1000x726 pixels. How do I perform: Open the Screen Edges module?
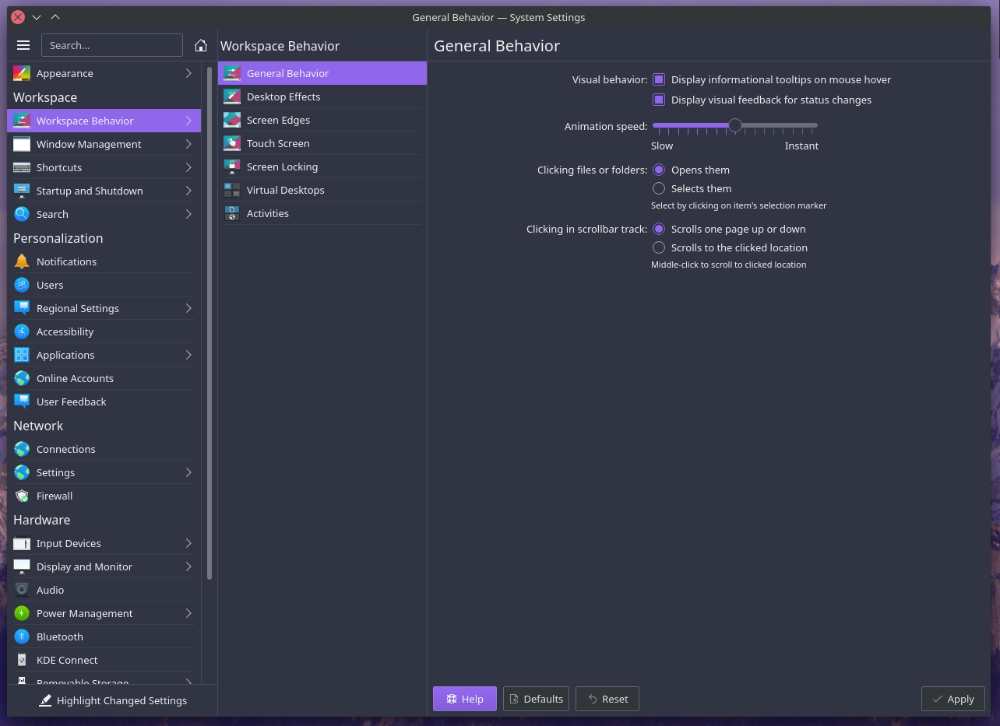[322, 120]
